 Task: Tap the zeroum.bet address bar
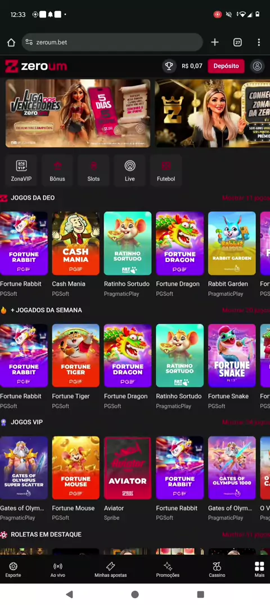pyautogui.click(x=112, y=42)
